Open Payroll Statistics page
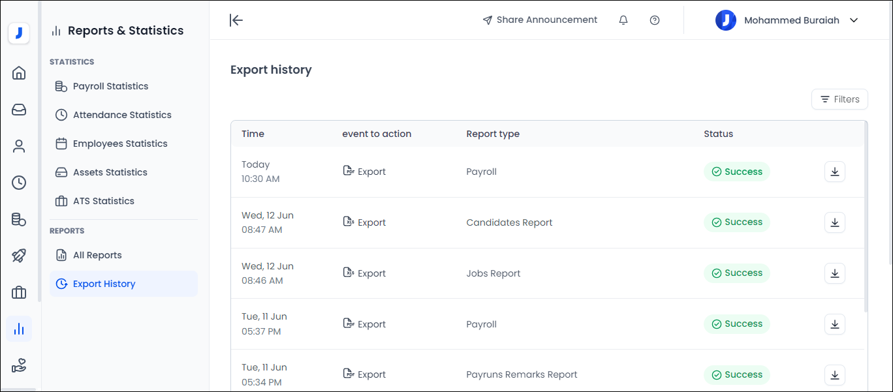 coord(110,86)
